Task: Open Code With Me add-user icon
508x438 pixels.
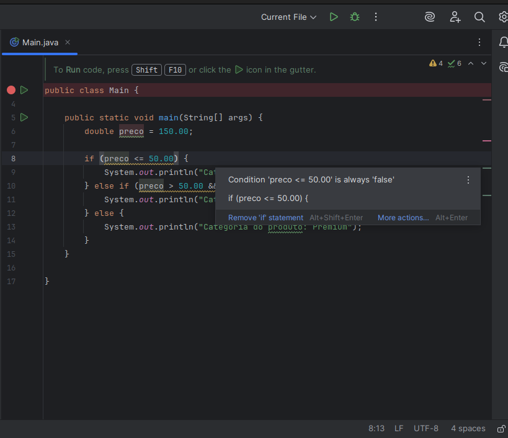Action: click(x=455, y=17)
